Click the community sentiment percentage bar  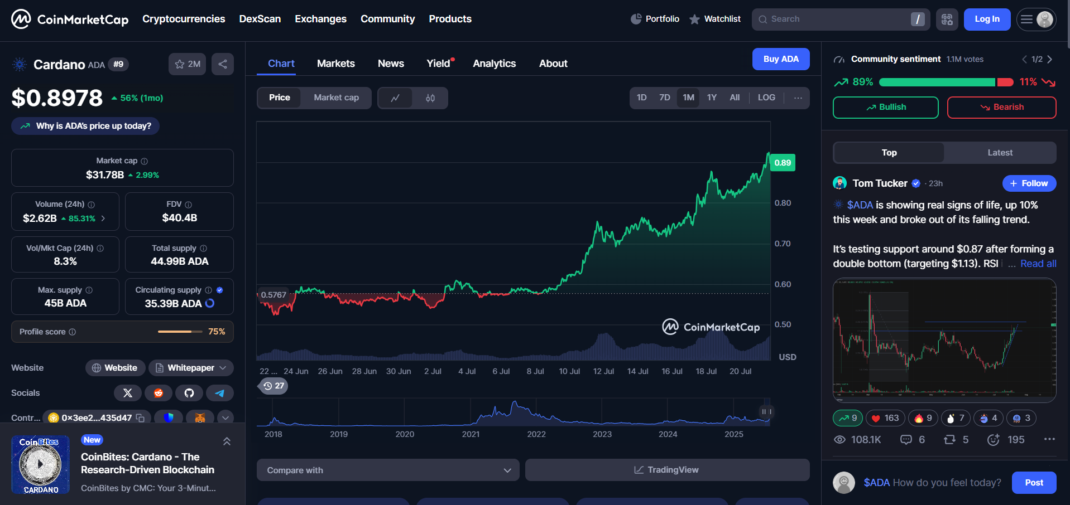946,82
